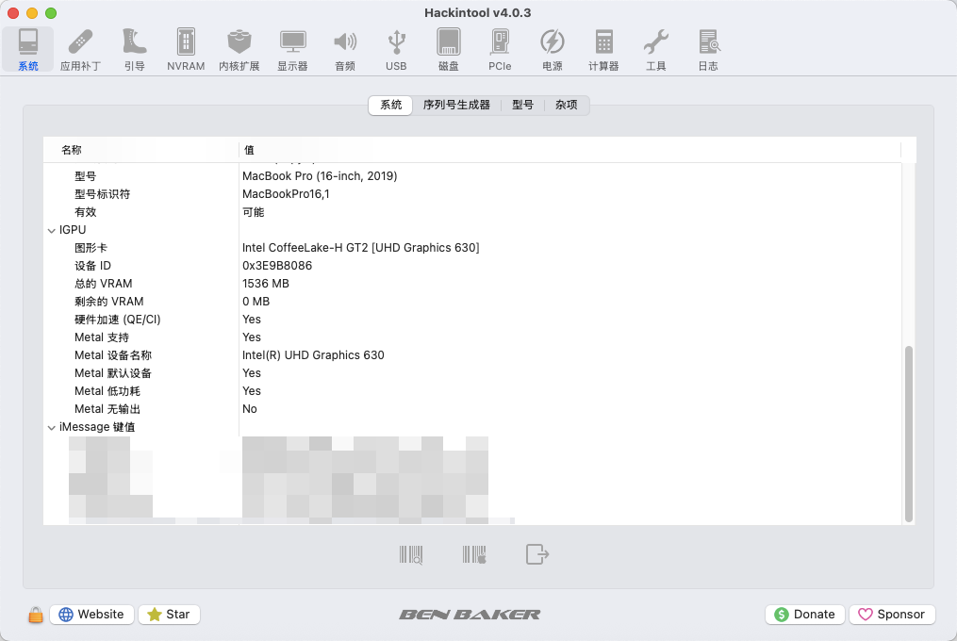Viewport: 957px width, 641px height.
Task: Switch to the 杂项 tab
Action: [x=567, y=105]
